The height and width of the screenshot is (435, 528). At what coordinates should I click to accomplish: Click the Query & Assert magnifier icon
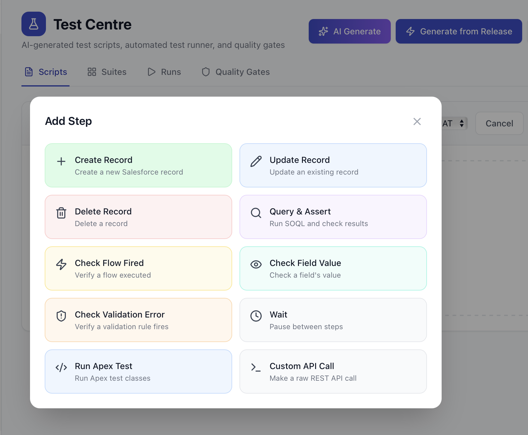click(256, 213)
